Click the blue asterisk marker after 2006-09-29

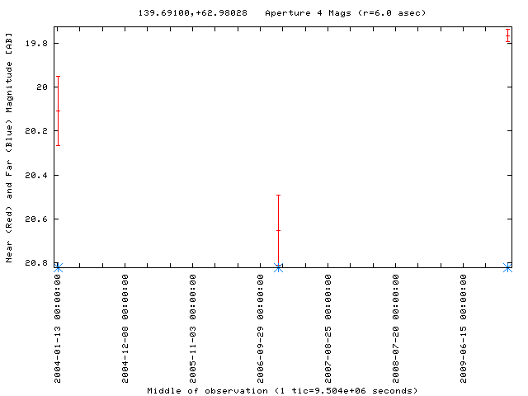[279, 268]
